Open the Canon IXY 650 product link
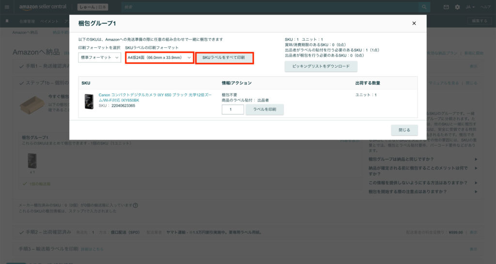Viewport: 496px width, 264px height. point(155,97)
